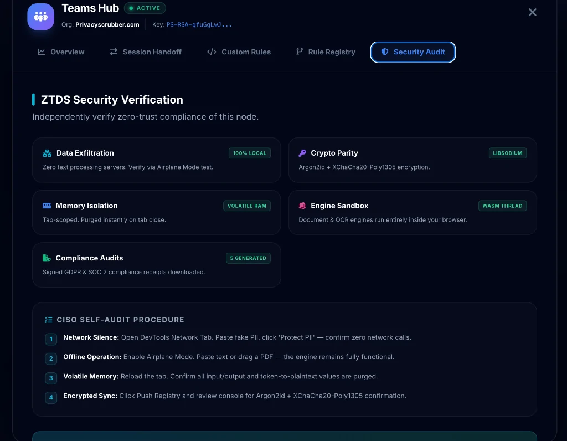Click the Data Exfiltration network icon
Viewport: 567px width, 441px height.
(x=47, y=153)
